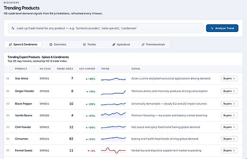
Task: Switch to the Agricultural tab
Action: click(121, 45)
